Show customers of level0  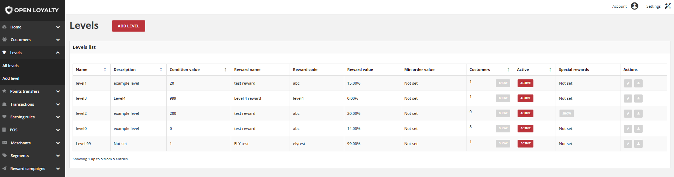(503, 129)
